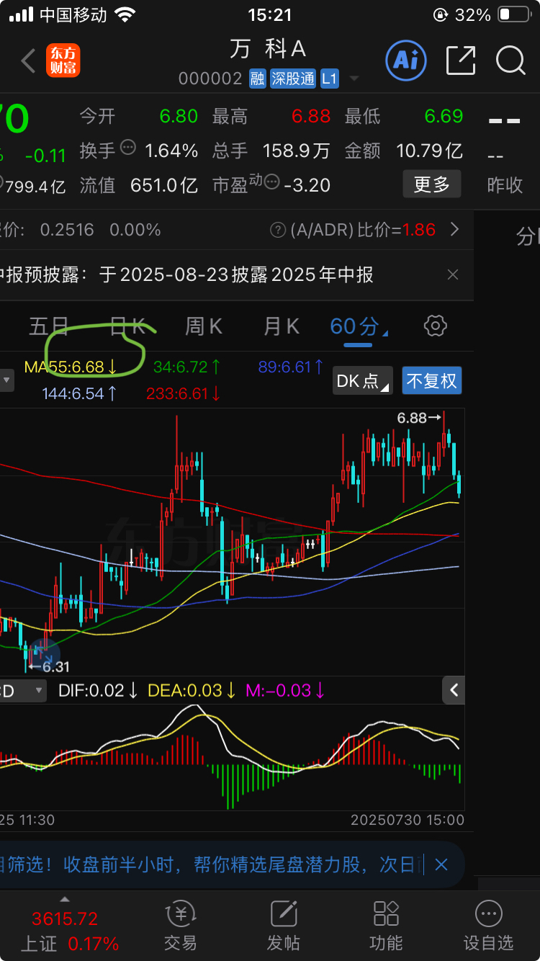
Task: Tap the 20250730 15:00 time label
Action: [x=408, y=820]
